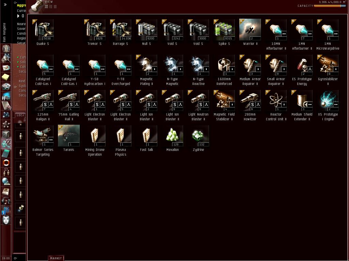The image size is (349, 261).
Task: Select the 75mm Gatling Rail II
Action: 69,106
